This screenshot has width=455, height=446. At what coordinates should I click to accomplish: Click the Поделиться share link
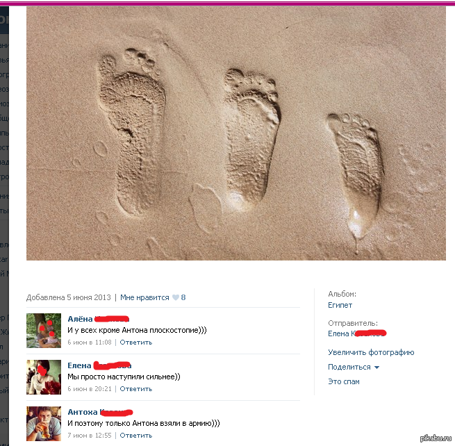click(x=349, y=367)
